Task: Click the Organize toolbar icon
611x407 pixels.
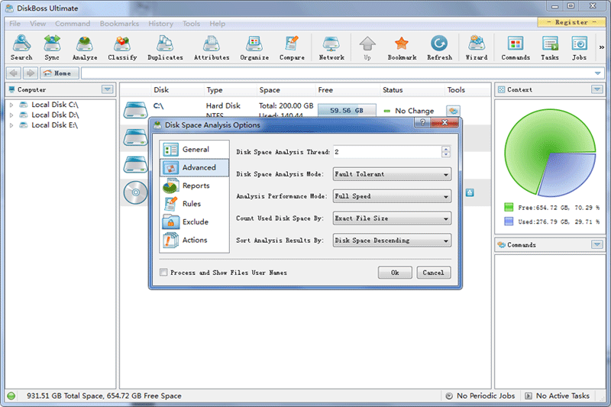Action: click(x=254, y=47)
